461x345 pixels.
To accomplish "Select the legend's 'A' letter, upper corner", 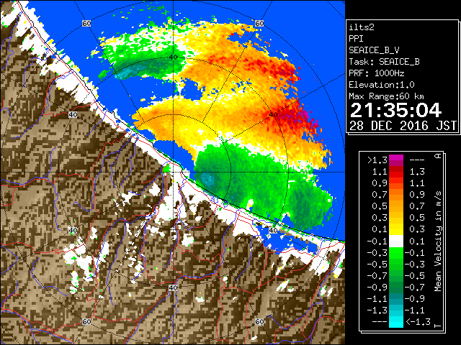I will [x=438, y=156].
